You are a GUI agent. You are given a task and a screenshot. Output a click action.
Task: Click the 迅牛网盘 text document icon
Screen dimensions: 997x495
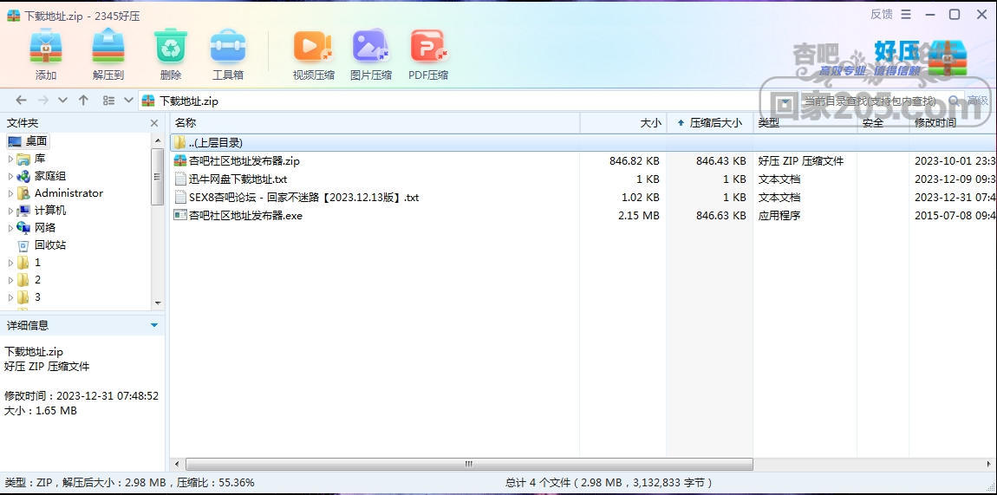pos(180,179)
